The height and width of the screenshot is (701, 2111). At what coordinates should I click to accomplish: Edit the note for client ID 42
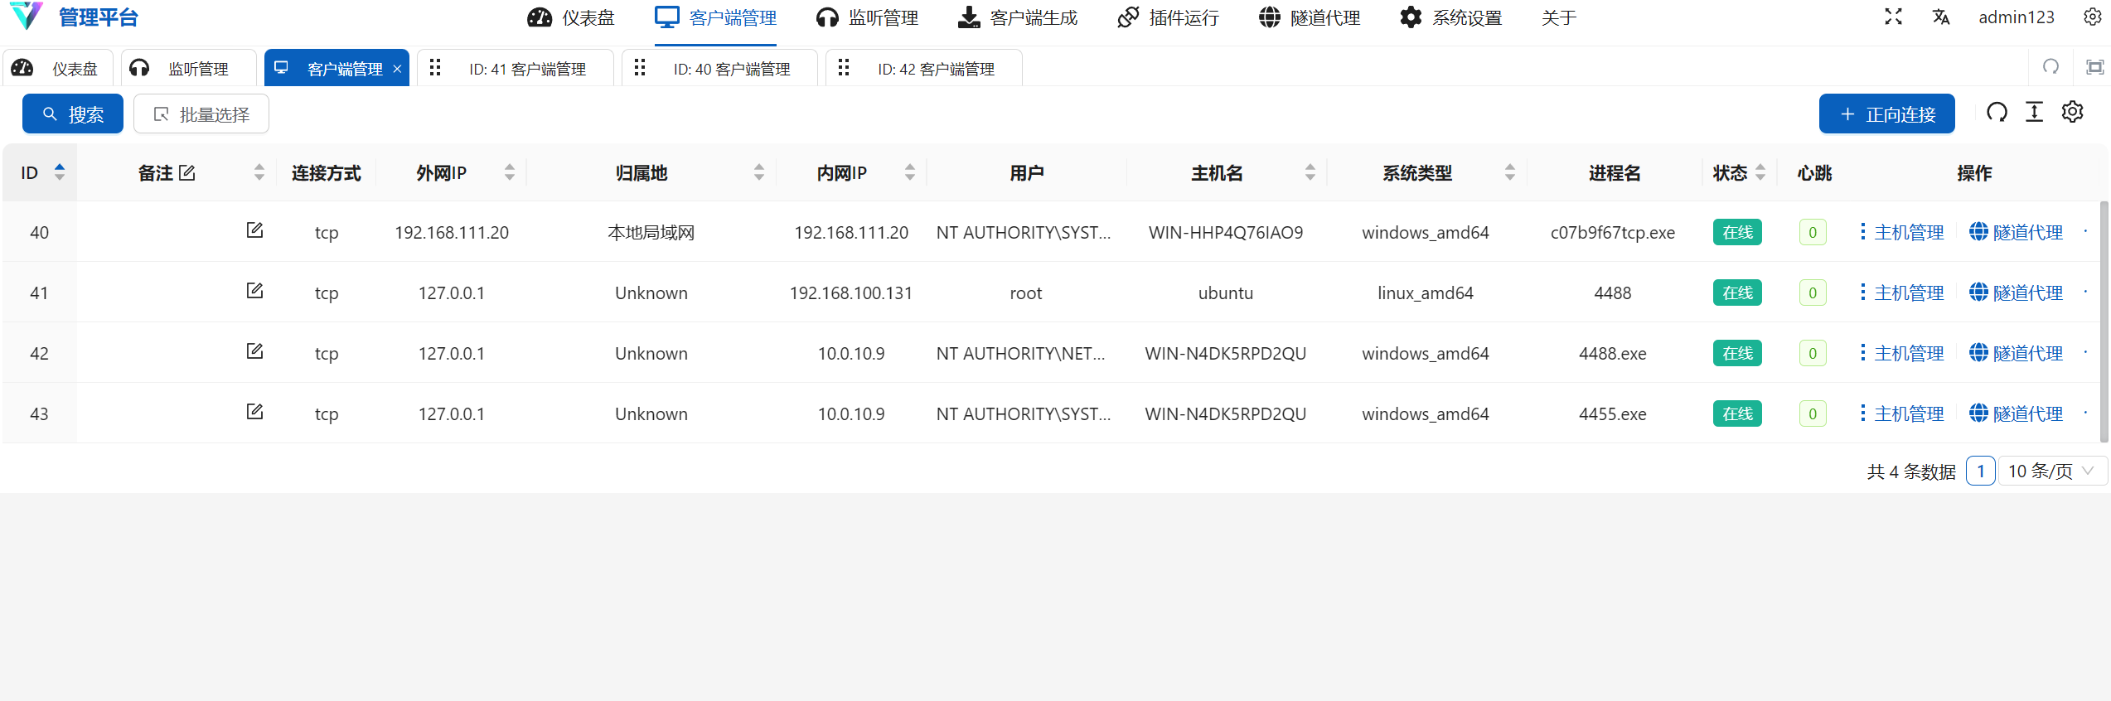(x=254, y=351)
